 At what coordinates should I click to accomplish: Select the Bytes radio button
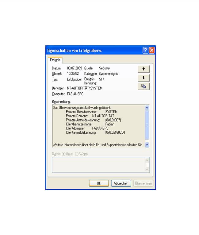pyautogui.click(x=63, y=154)
